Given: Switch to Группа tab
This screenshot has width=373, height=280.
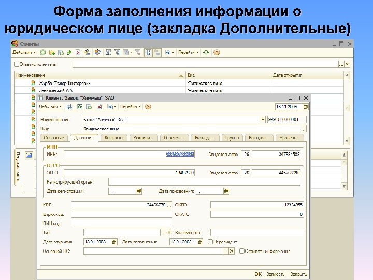Looking at the screenshot, I should coord(232,138).
